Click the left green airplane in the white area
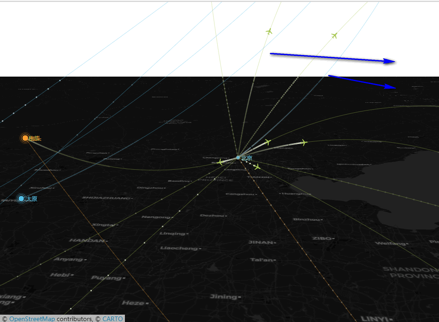This screenshot has width=439, height=322. 269,32
